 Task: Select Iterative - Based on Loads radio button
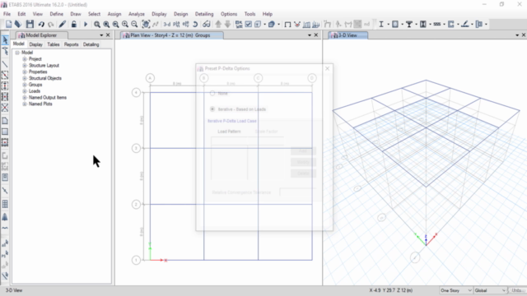[x=212, y=109]
